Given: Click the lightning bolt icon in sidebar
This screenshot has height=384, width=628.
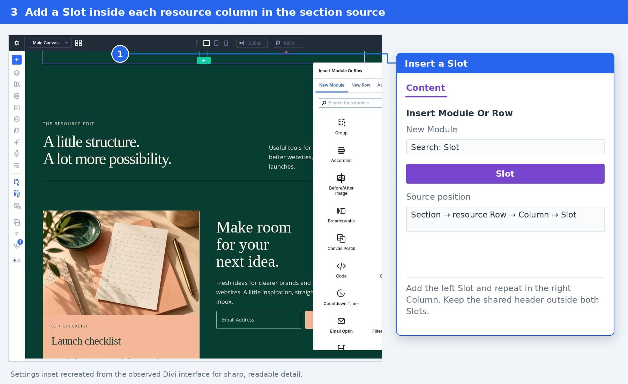Looking at the screenshot, I should click(17, 154).
